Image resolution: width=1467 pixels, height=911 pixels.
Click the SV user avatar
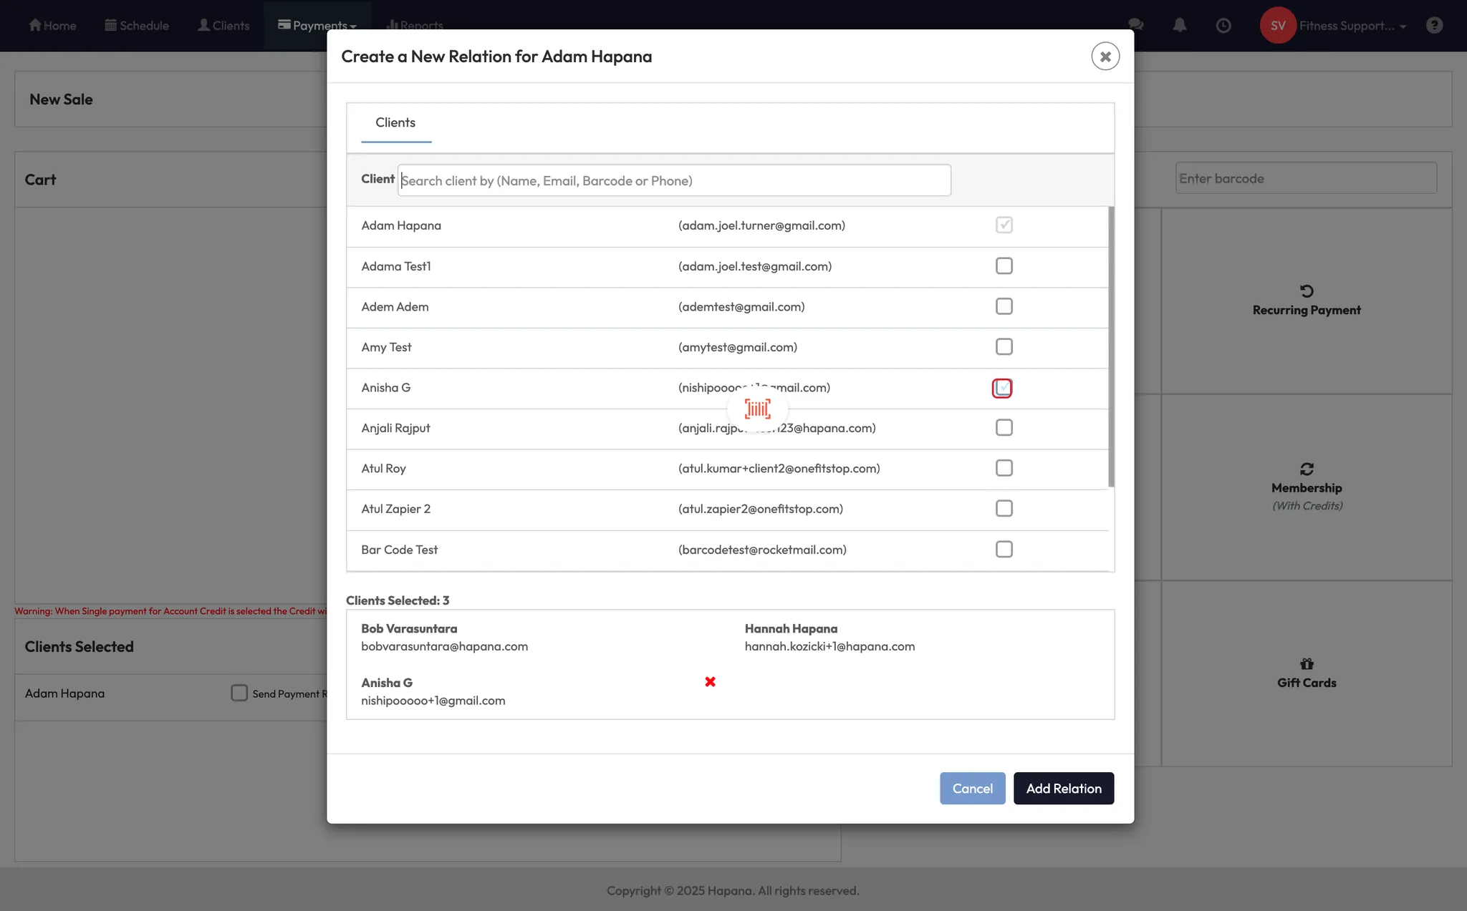click(x=1278, y=25)
